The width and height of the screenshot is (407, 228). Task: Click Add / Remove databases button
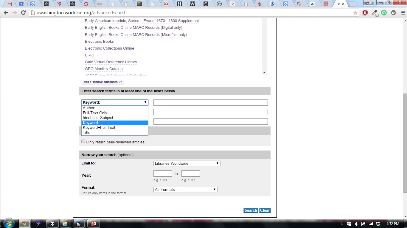click(103, 82)
